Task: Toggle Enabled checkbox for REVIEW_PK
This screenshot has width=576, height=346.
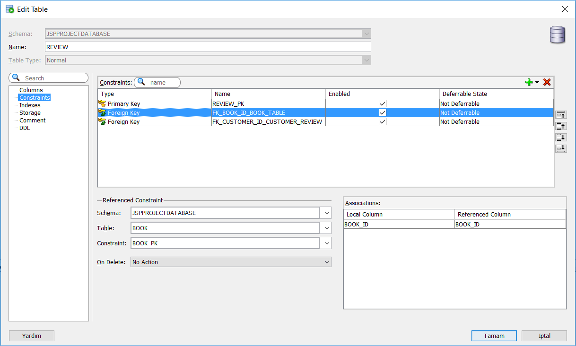Action: (383, 104)
